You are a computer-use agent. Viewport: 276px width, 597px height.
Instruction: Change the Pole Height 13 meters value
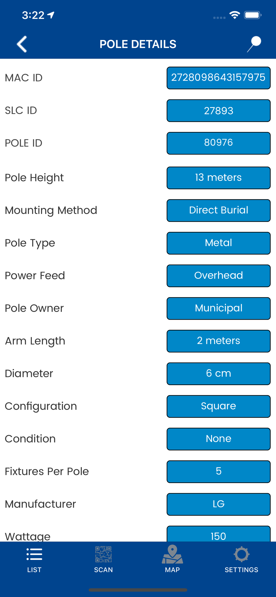click(x=218, y=178)
